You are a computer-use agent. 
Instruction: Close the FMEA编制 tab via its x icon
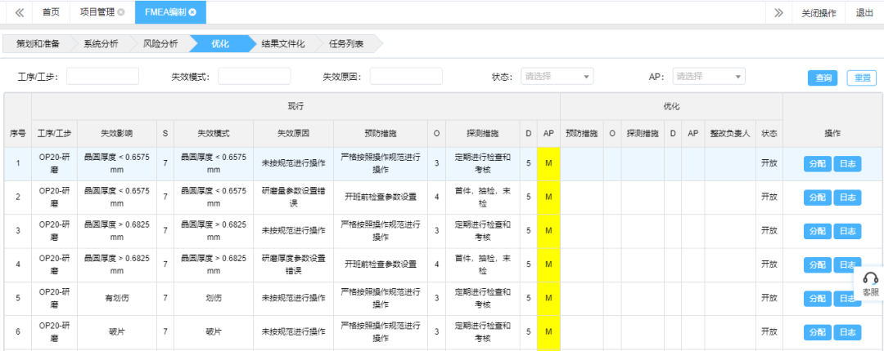pos(192,12)
